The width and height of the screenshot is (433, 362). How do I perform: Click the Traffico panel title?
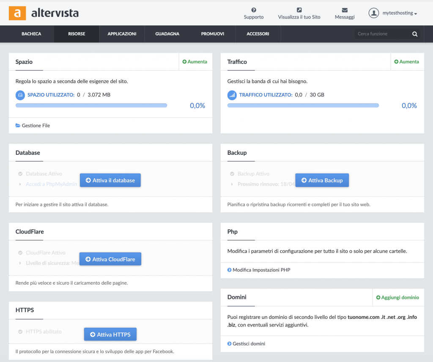pos(237,62)
